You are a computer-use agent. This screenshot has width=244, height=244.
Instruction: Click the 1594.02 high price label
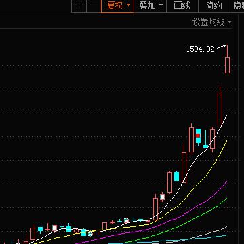(x=200, y=49)
